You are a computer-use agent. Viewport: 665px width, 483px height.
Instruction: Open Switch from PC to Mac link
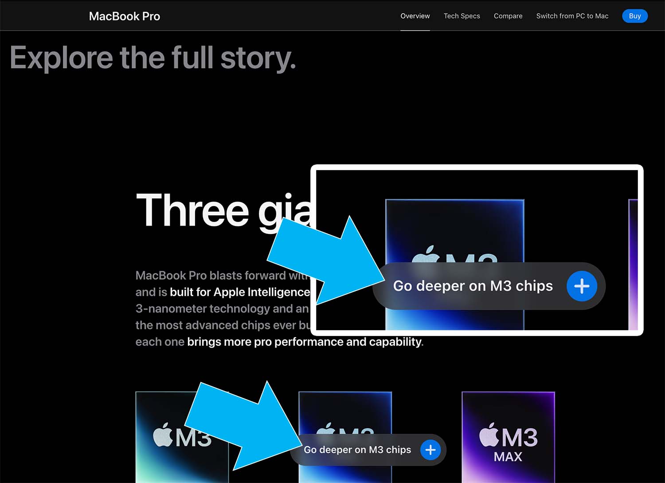coord(572,16)
